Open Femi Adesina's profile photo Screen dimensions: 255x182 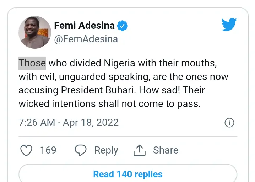[35, 32]
